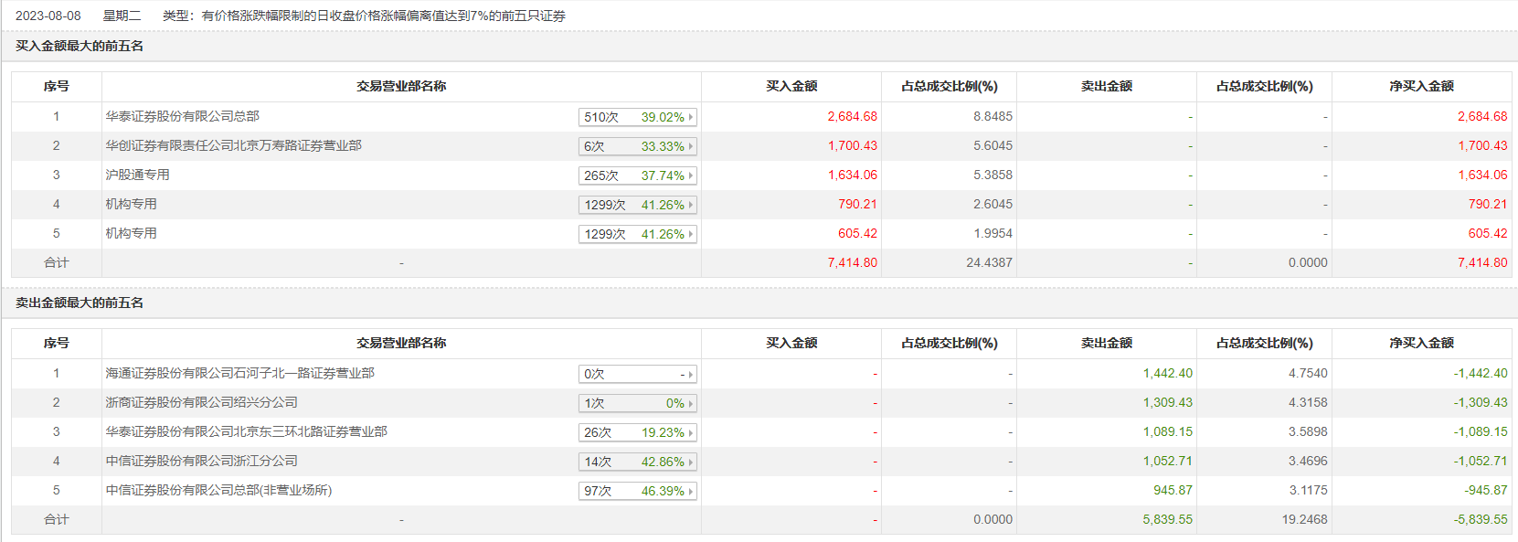The height and width of the screenshot is (542, 1518).
Task: Click 交易营业部名称 header in sell table
Action: (401, 343)
